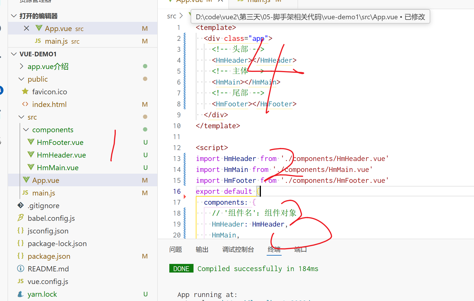Click the Vue icon of App.vue under src
474x301 pixels.
26,180
